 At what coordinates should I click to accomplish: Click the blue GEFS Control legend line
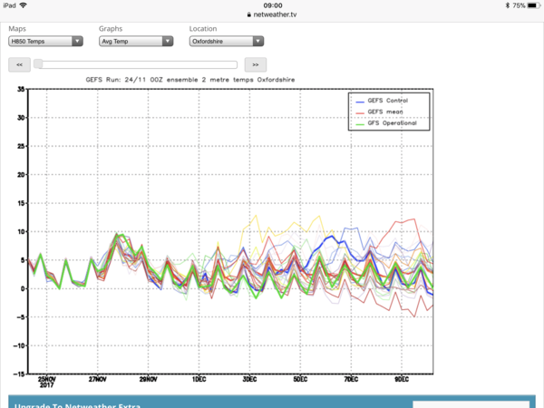point(361,100)
